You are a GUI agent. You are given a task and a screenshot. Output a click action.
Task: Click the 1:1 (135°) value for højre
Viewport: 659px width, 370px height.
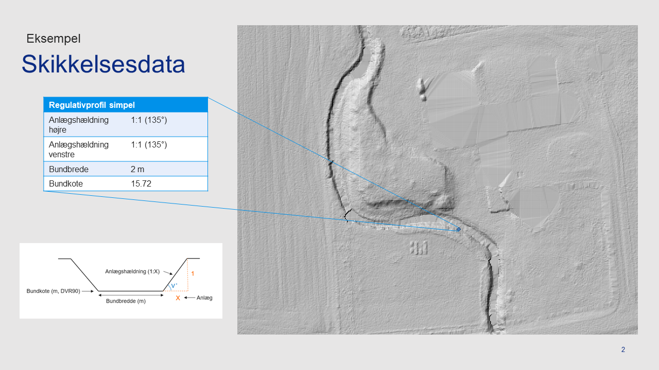point(149,120)
